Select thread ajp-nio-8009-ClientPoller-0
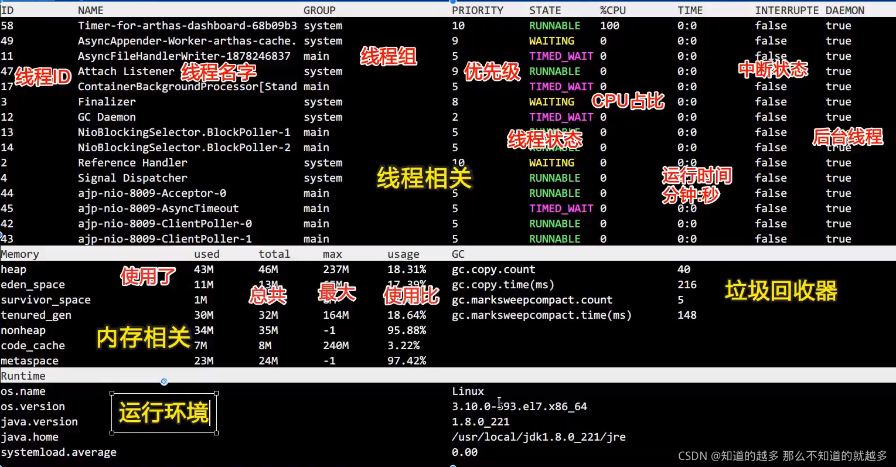 tap(165, 224)
